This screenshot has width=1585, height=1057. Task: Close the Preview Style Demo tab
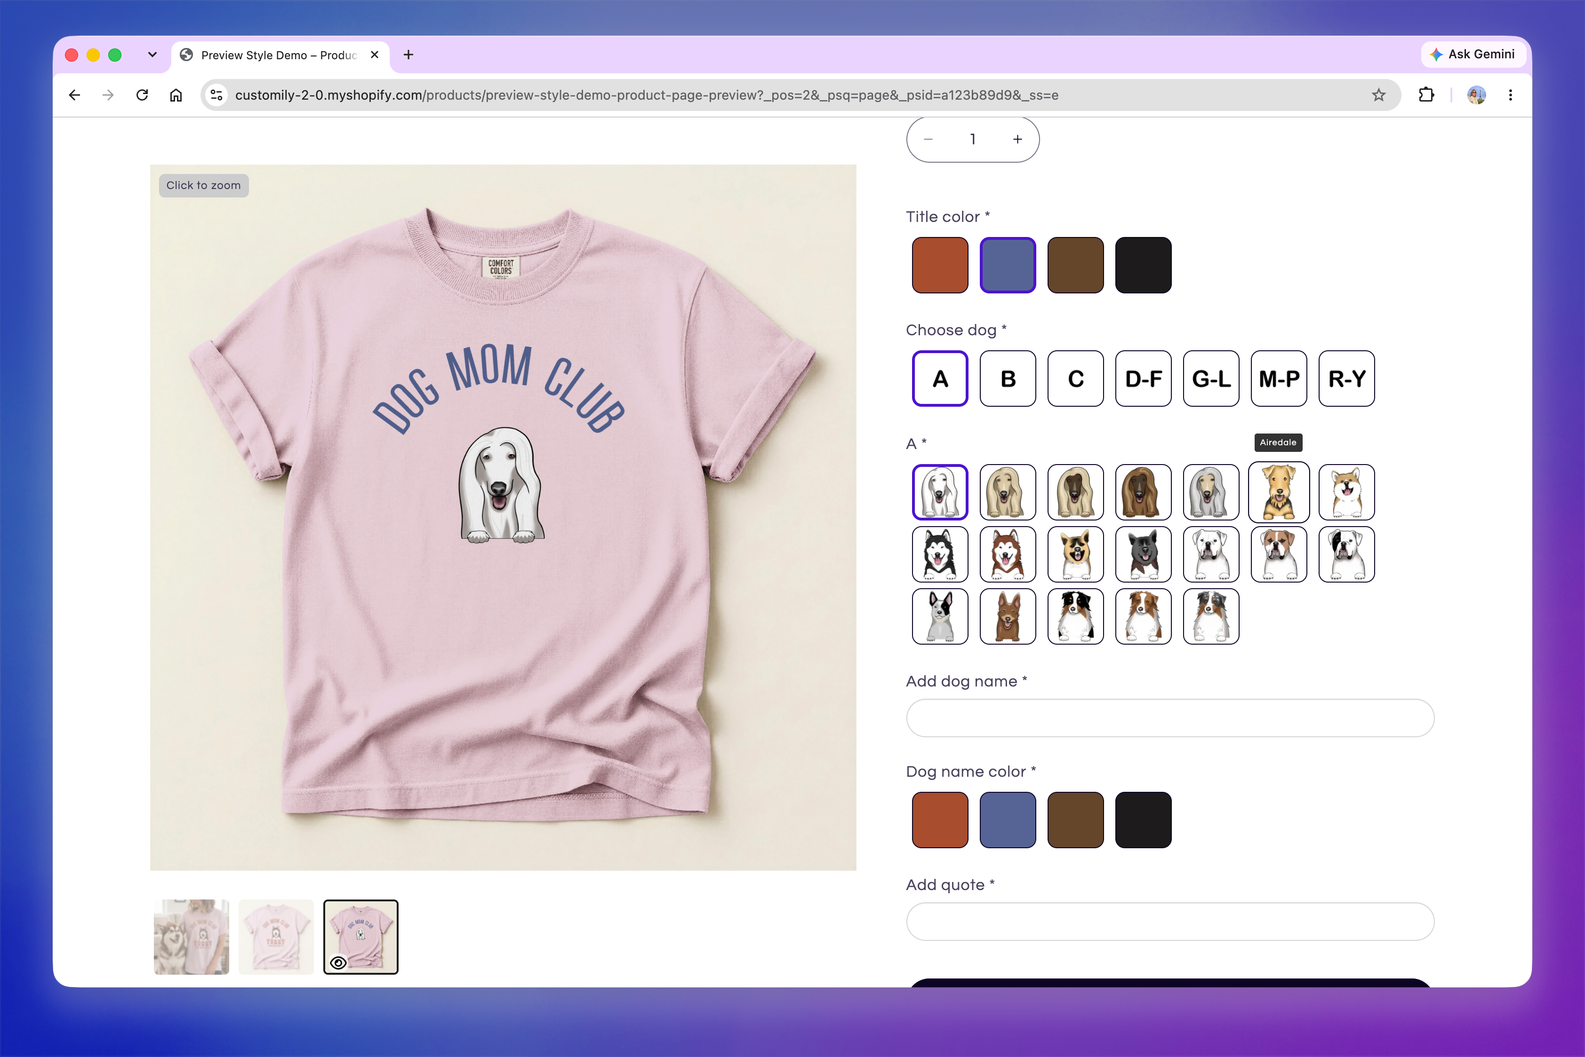375,55
